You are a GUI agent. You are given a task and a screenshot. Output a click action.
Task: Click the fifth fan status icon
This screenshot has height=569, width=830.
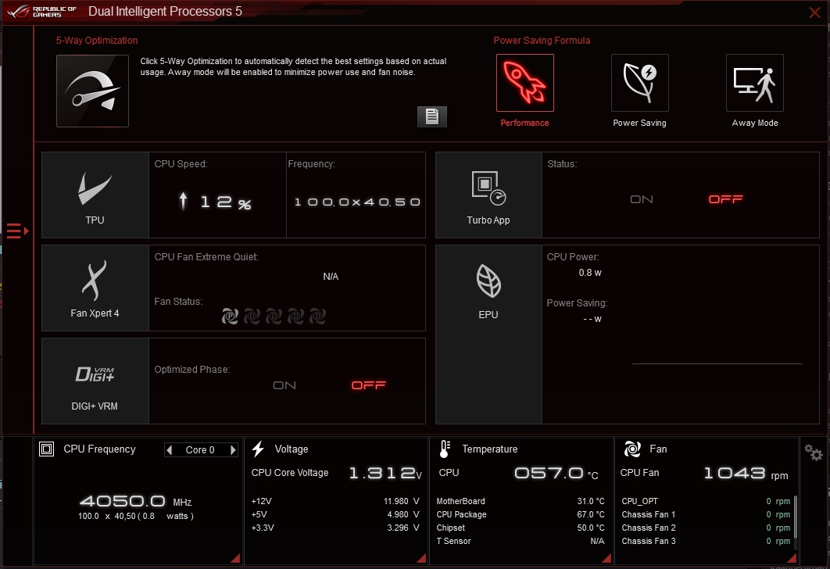(x=317, y=317)
